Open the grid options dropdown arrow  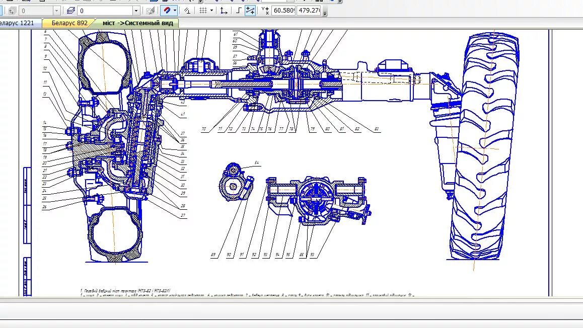click(211, 11)
